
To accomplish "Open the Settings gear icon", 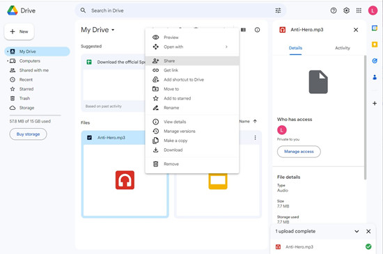I will [x=346, y=10].
